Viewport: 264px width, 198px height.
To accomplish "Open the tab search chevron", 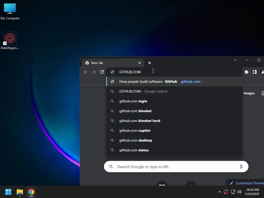I will pyautogui.click(x=235, y=60).
